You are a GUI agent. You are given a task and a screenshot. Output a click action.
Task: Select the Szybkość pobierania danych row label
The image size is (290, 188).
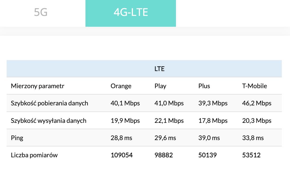click(x=49, y=103)
